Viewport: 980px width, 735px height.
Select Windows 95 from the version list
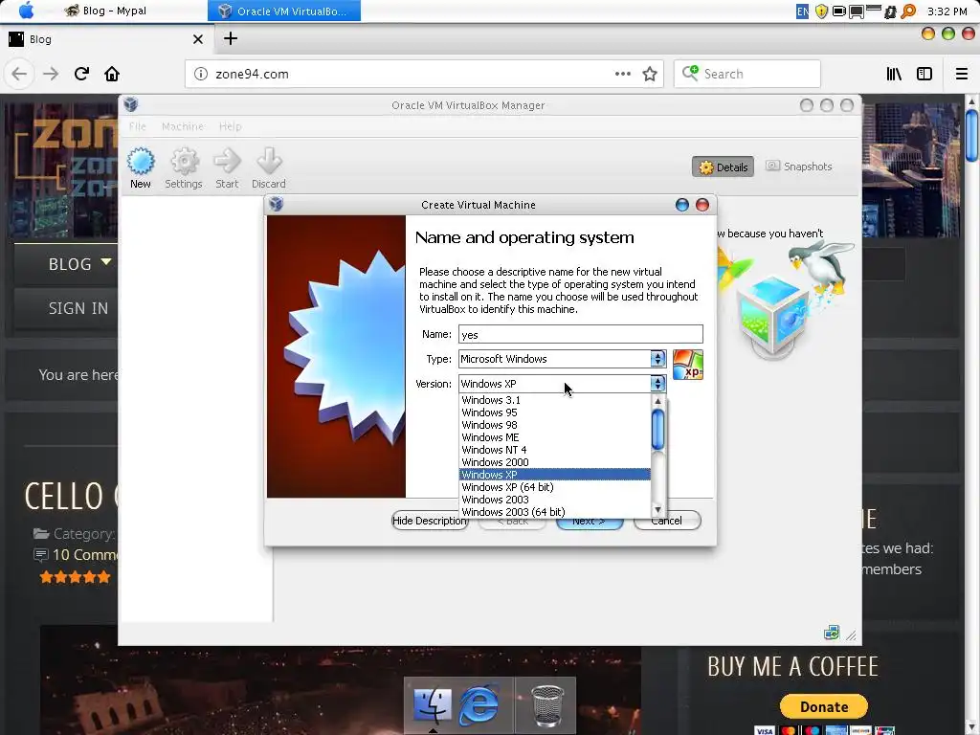(554, 412)
